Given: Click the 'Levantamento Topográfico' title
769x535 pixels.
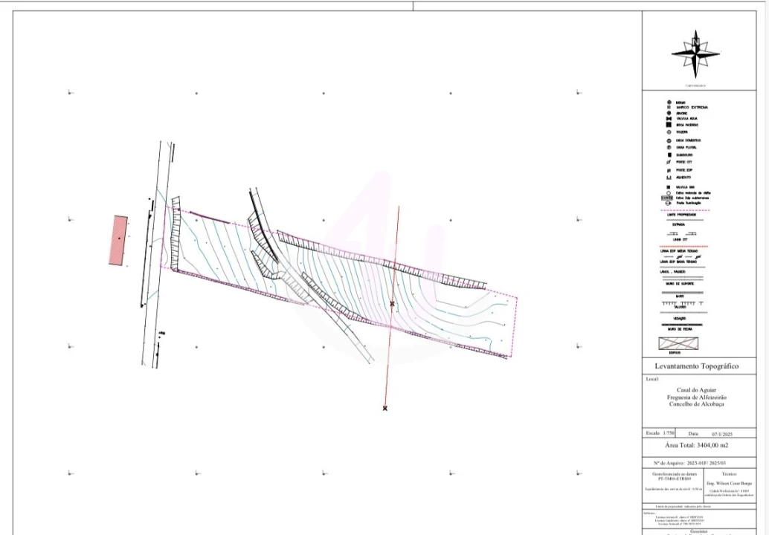Looking at the screenshot, I should [x=696, y=366].
